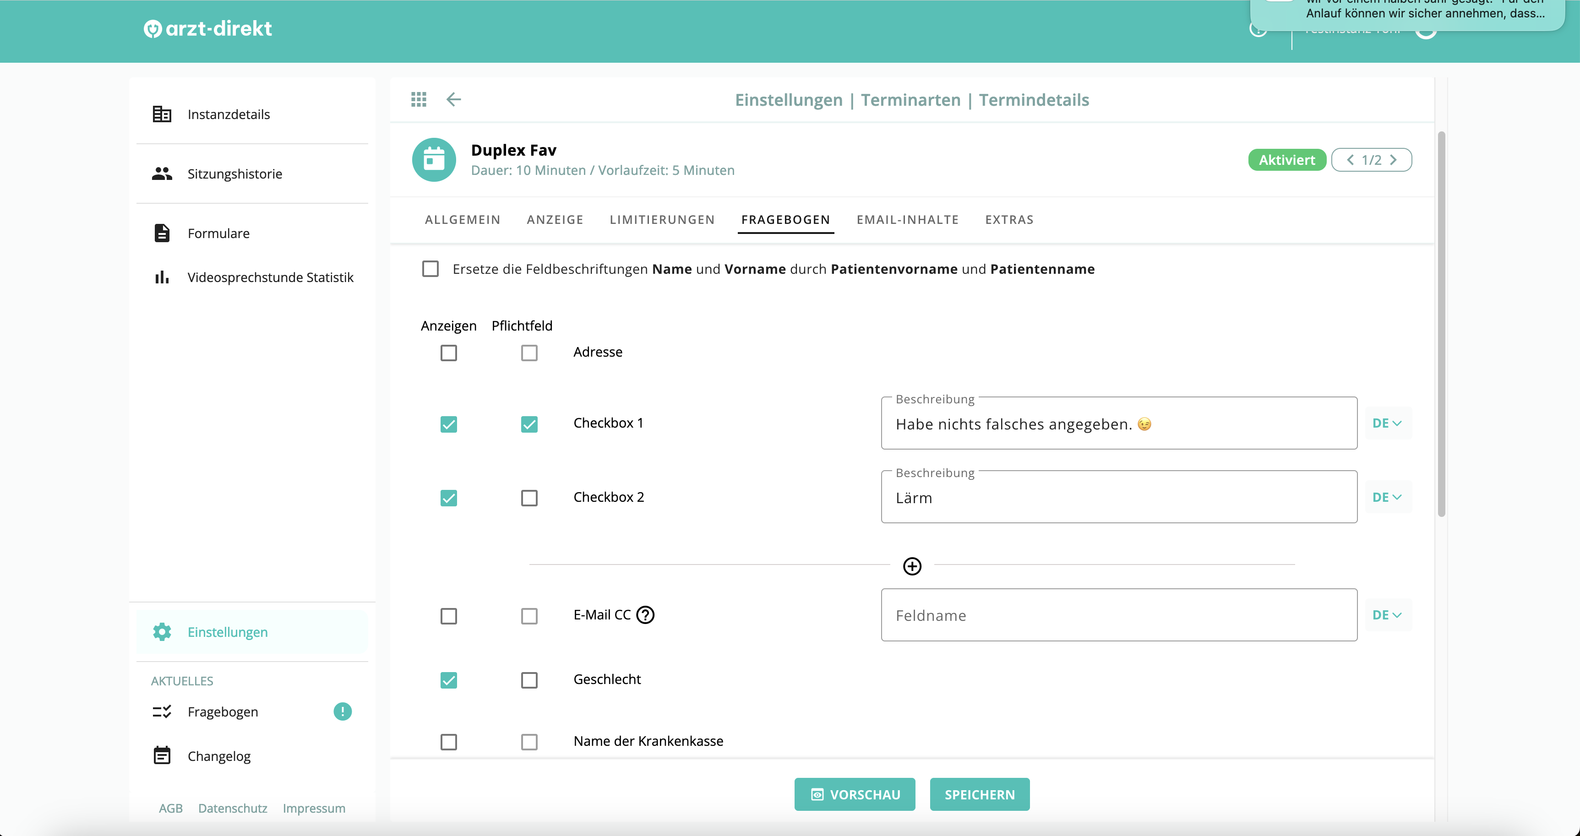Viewport: 1580px width, 836px height.
Task: Click the Videosprechstunde Statistik bar chart icon
Action: [162, 277]
